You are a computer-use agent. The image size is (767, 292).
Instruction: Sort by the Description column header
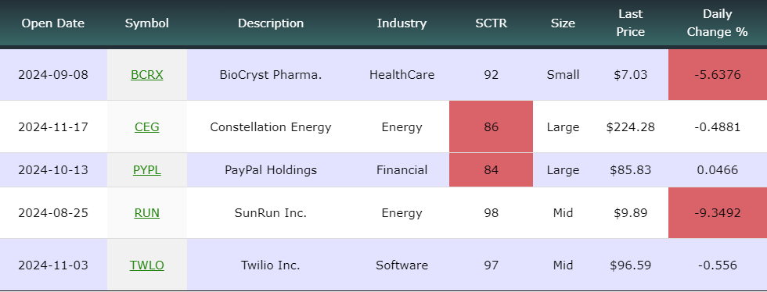271,23
